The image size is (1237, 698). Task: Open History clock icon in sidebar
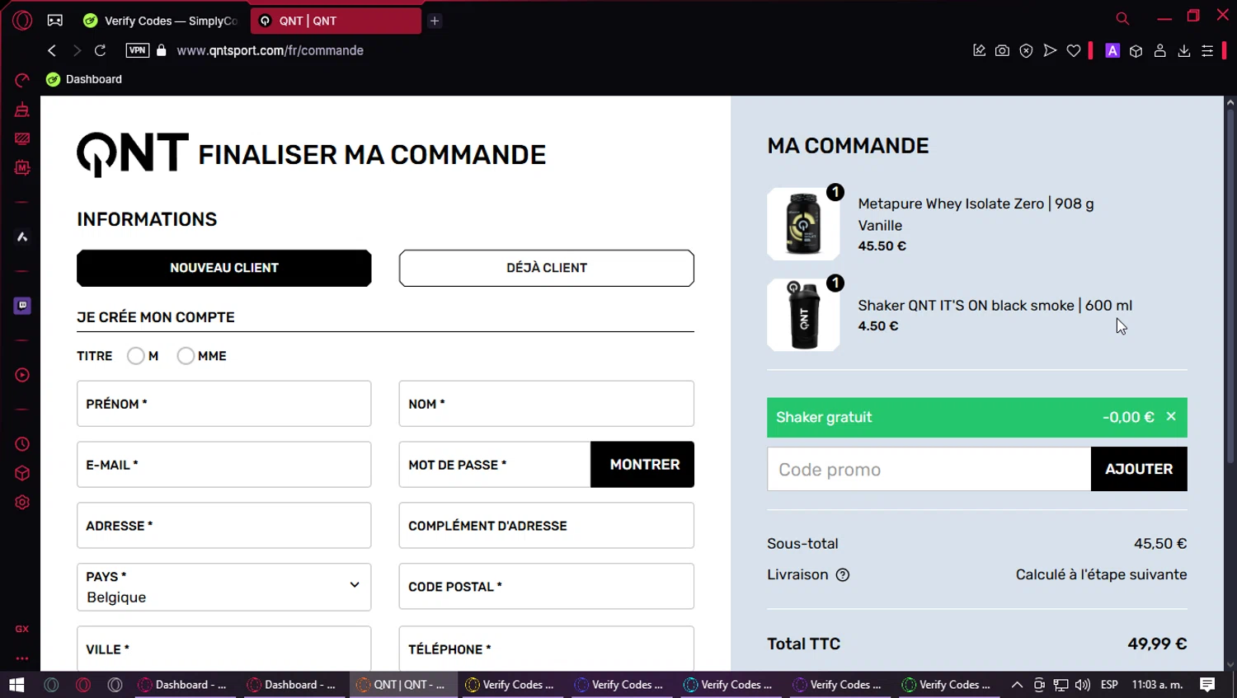[x=22, y=444]
